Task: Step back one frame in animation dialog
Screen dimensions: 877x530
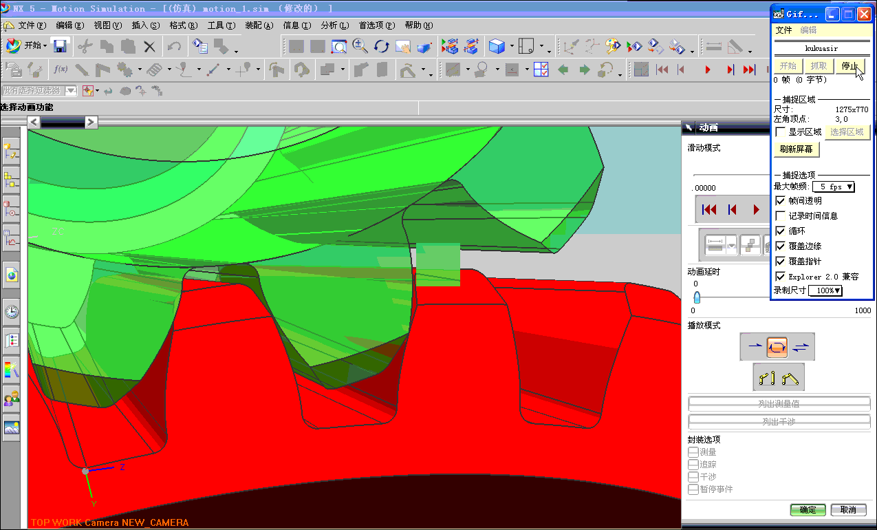Action: [733, 209]
